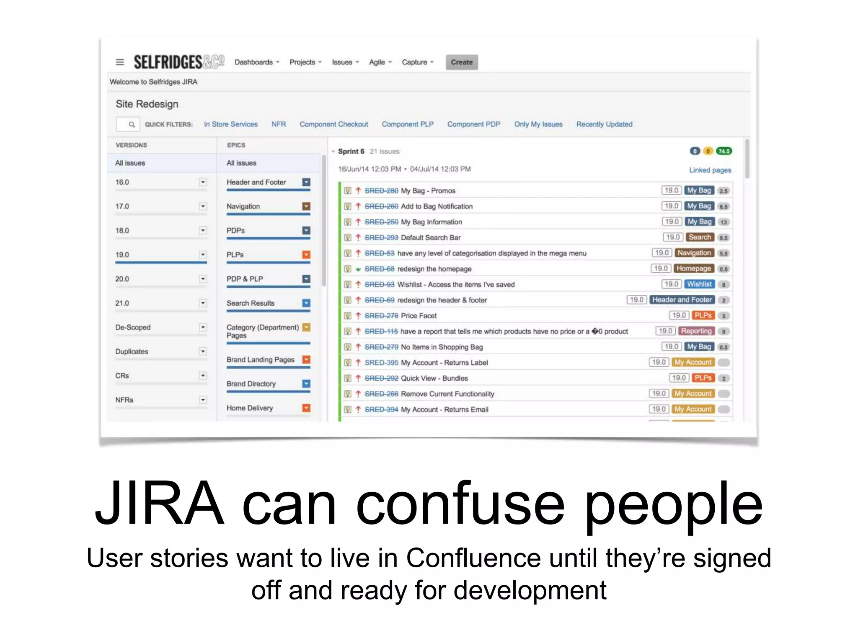Click PLPs epic label on SRED-276

(x=703, y=315)
